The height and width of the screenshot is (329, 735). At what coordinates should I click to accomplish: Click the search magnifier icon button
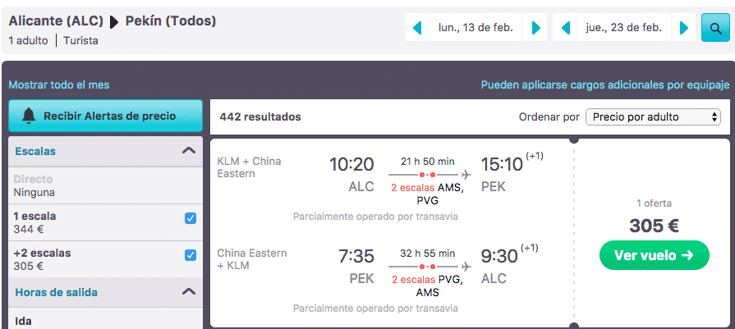715,28
